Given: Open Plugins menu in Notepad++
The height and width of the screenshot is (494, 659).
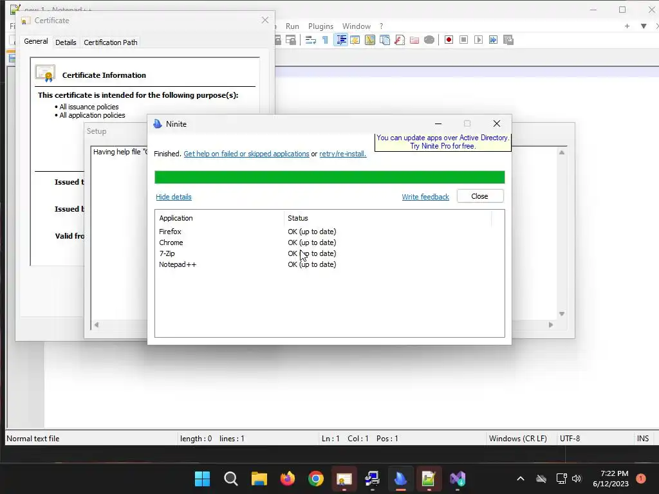Looking at the screenshot, I should [x=320, y=26].
